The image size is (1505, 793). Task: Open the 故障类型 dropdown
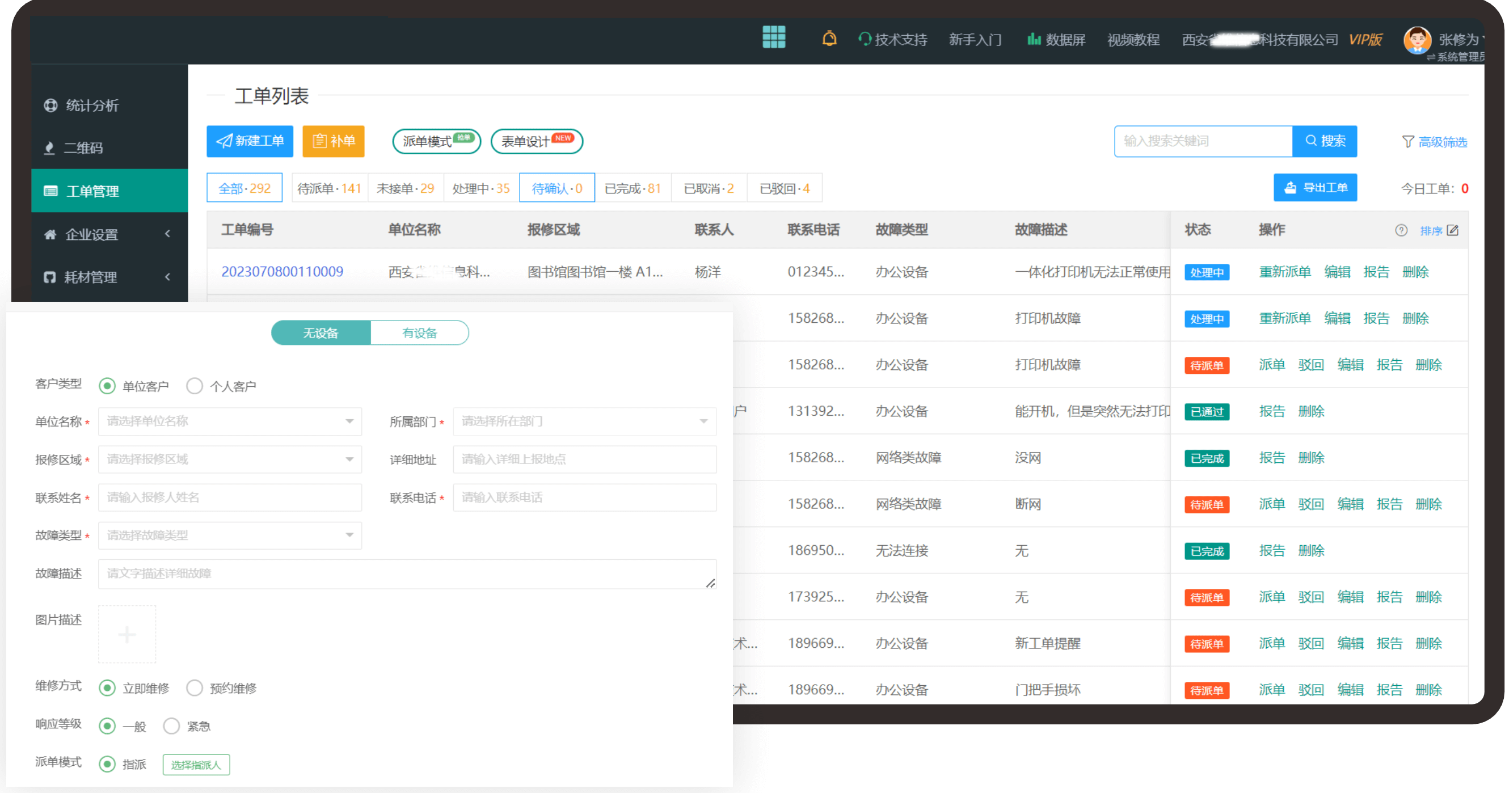[x=230, y=535]
